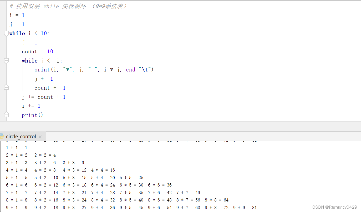This screenshot has height=212, width=361.
Task: Place cursor on top-level line 'i = 1'
Action: pyautogui.click(x=17, y=15)
